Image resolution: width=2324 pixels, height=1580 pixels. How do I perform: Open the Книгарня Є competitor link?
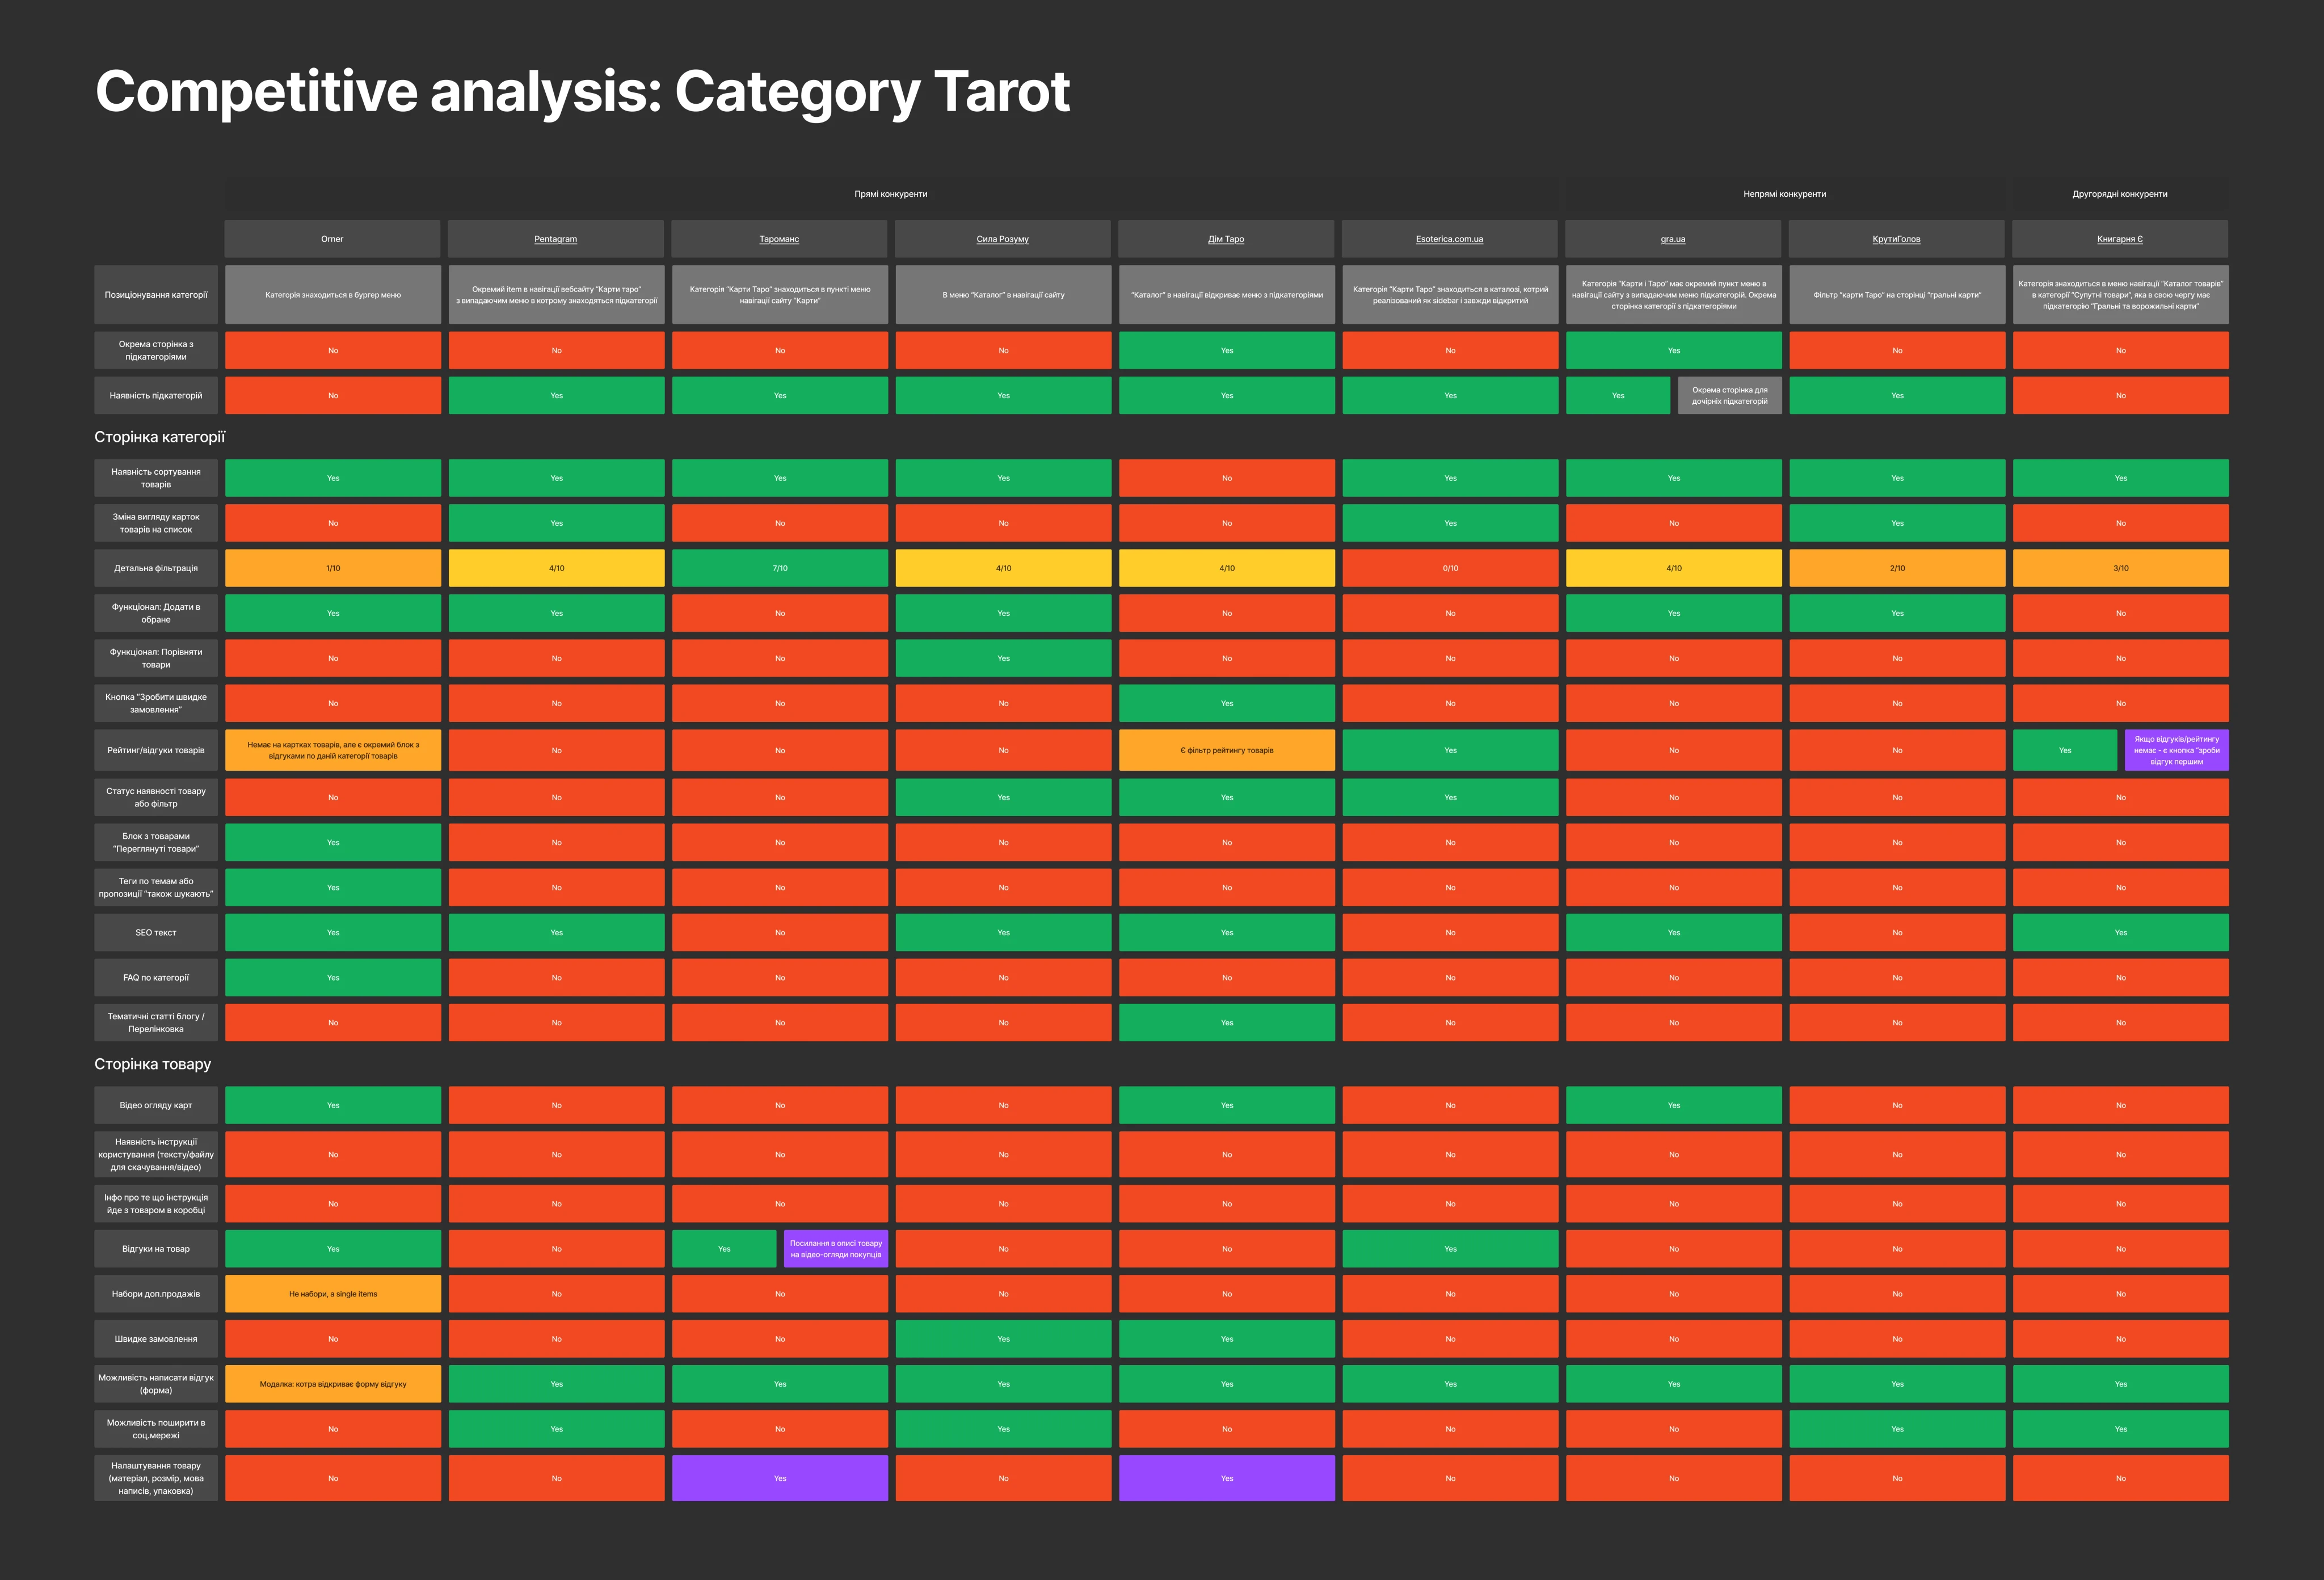click(x=2120, y=239)
